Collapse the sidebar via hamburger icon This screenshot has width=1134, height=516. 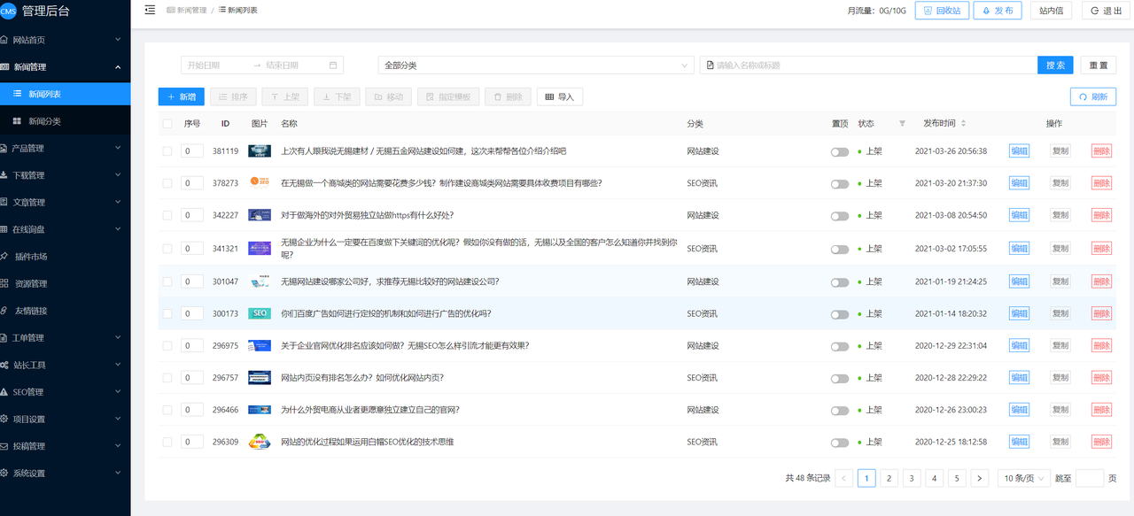(x=149, y=10)
